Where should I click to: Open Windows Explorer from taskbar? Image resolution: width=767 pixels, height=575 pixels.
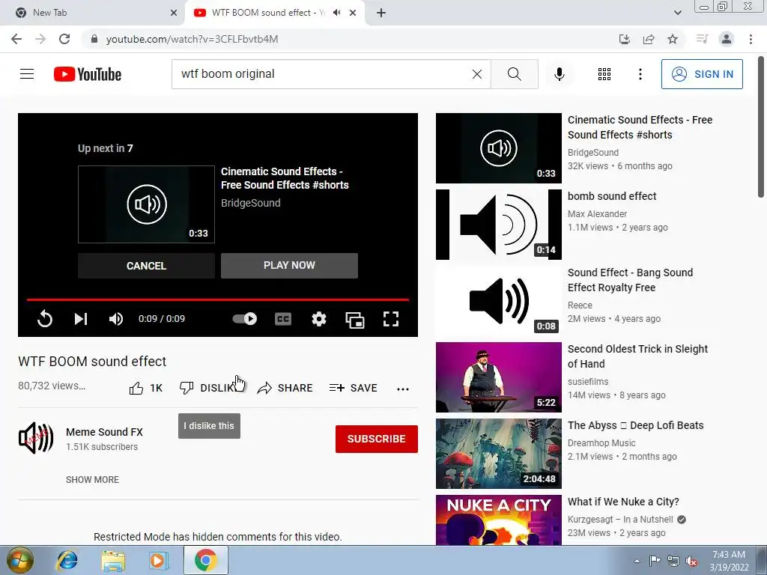(113, 560)
